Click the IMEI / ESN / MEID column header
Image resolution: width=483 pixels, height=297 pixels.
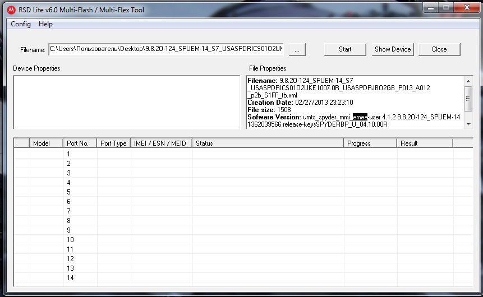[161, 143]
